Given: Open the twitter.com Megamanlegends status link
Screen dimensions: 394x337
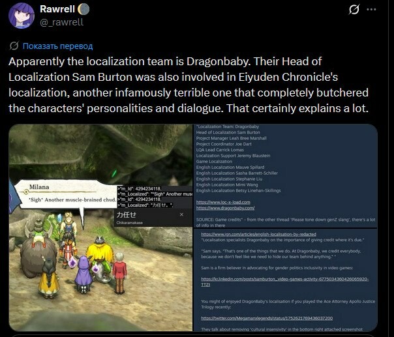Looking at the screenshot, I should [267, 318].
